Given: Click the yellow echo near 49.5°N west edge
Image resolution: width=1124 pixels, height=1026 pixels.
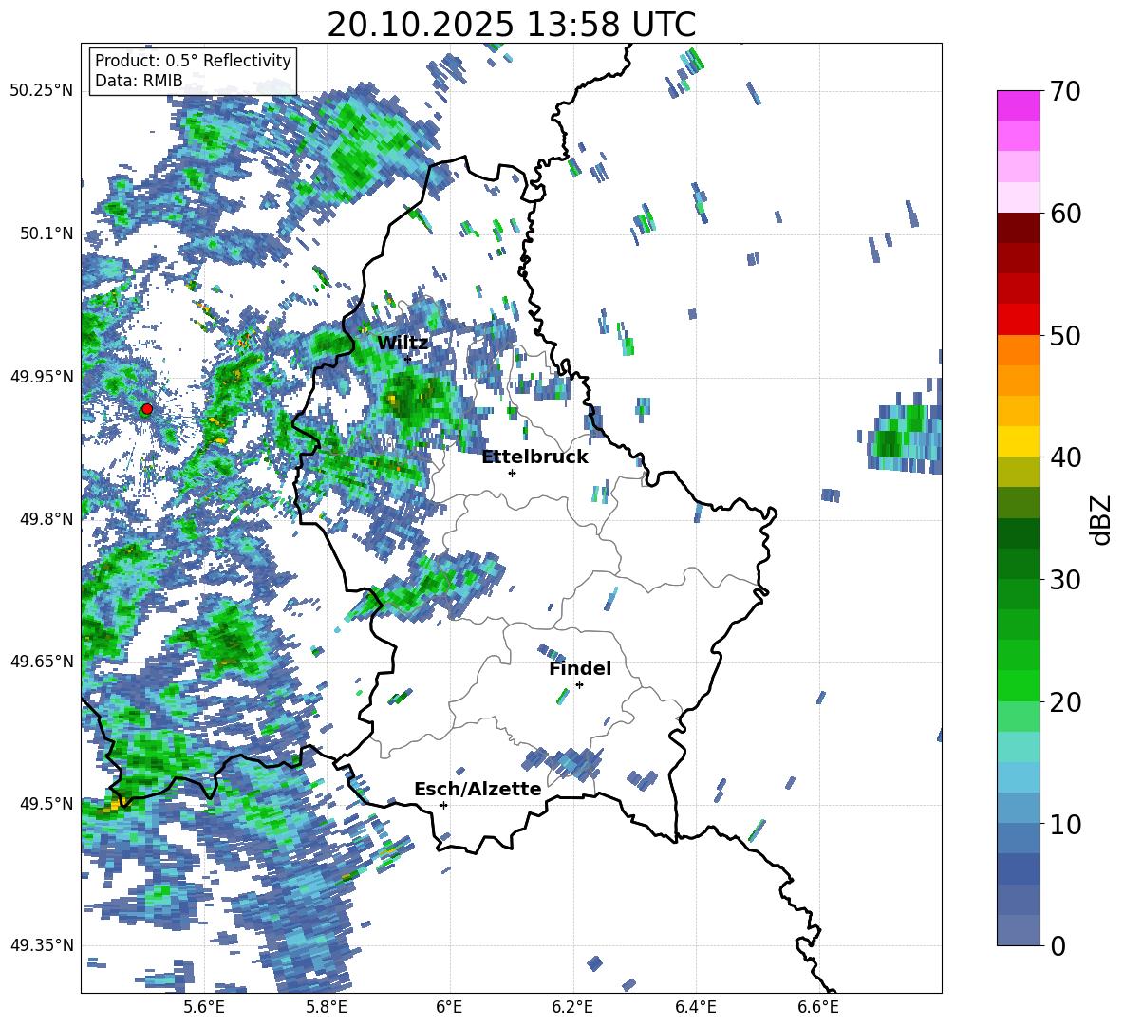Looking at the screenshot, I should tap(113, 805).
